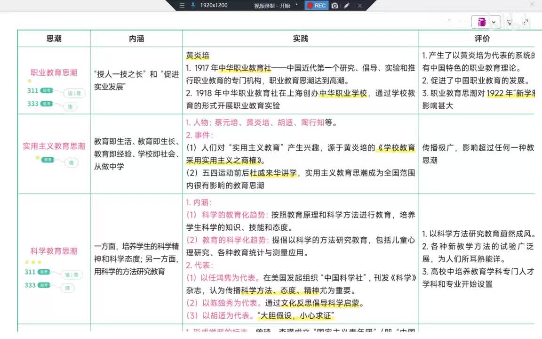Click the 1. 人物：蔡元培、黄炎培 line
This screenshot has height=339, width=542.
tap(261, 122)
